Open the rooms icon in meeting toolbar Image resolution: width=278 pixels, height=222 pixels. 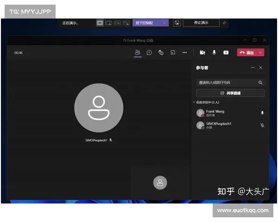tap(173, 53)
